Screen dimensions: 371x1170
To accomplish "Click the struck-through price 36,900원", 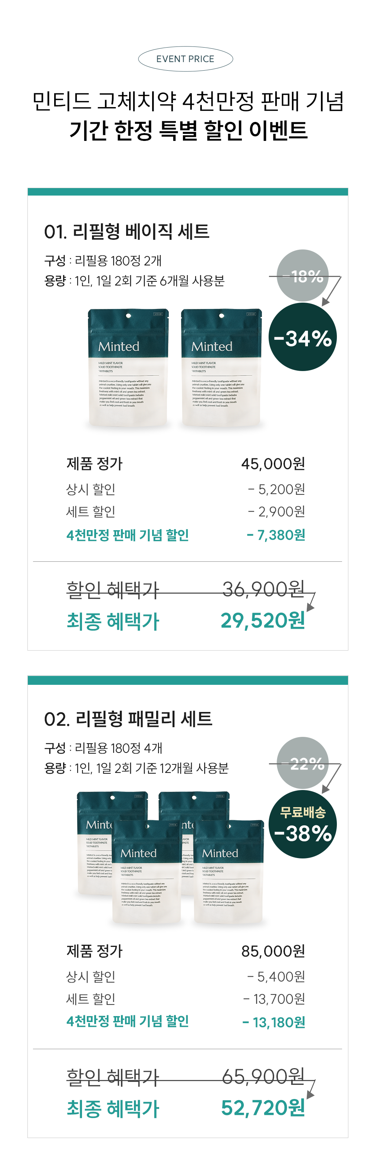I will coord(263,589).
